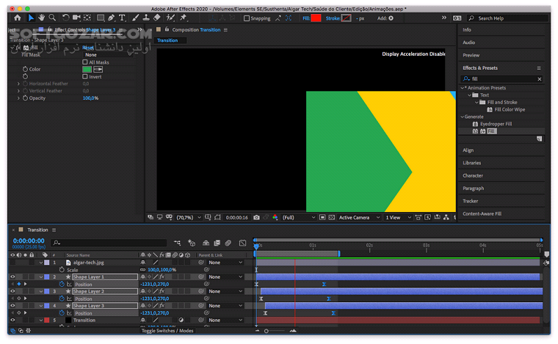Screen dimensions: 558x344
Task: Select the Selection arrow tool
Action: coord(31,18)
